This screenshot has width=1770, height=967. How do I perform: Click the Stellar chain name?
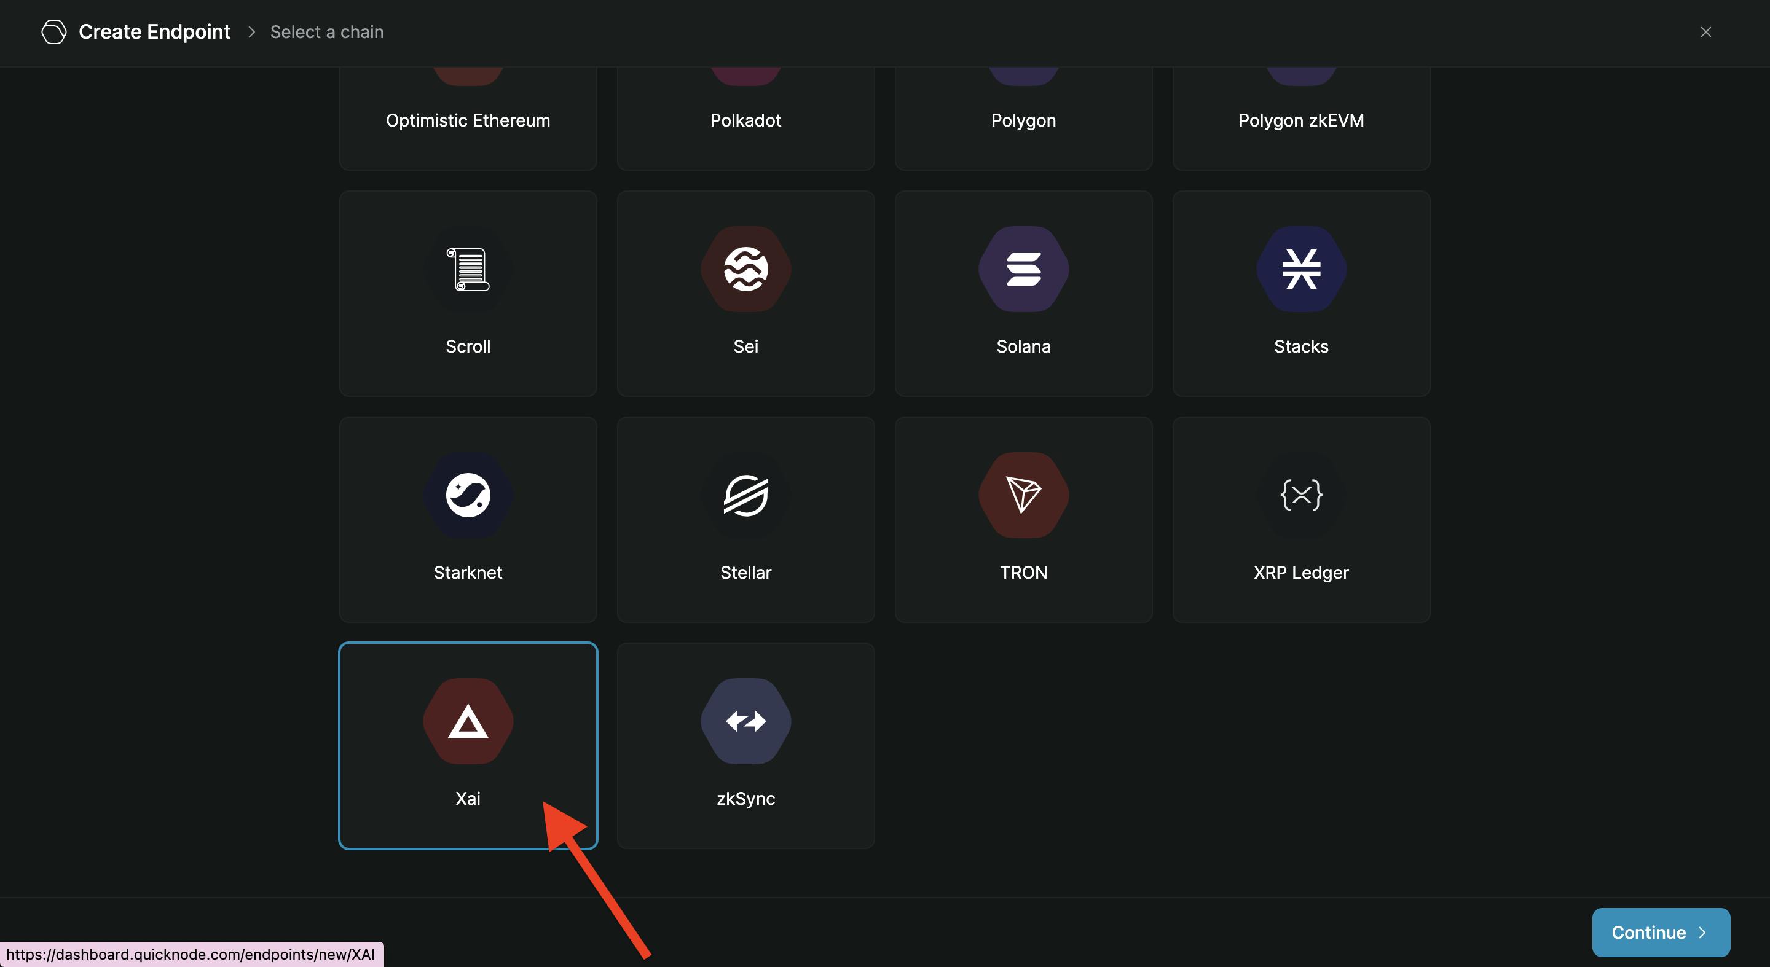click(745, 572)
